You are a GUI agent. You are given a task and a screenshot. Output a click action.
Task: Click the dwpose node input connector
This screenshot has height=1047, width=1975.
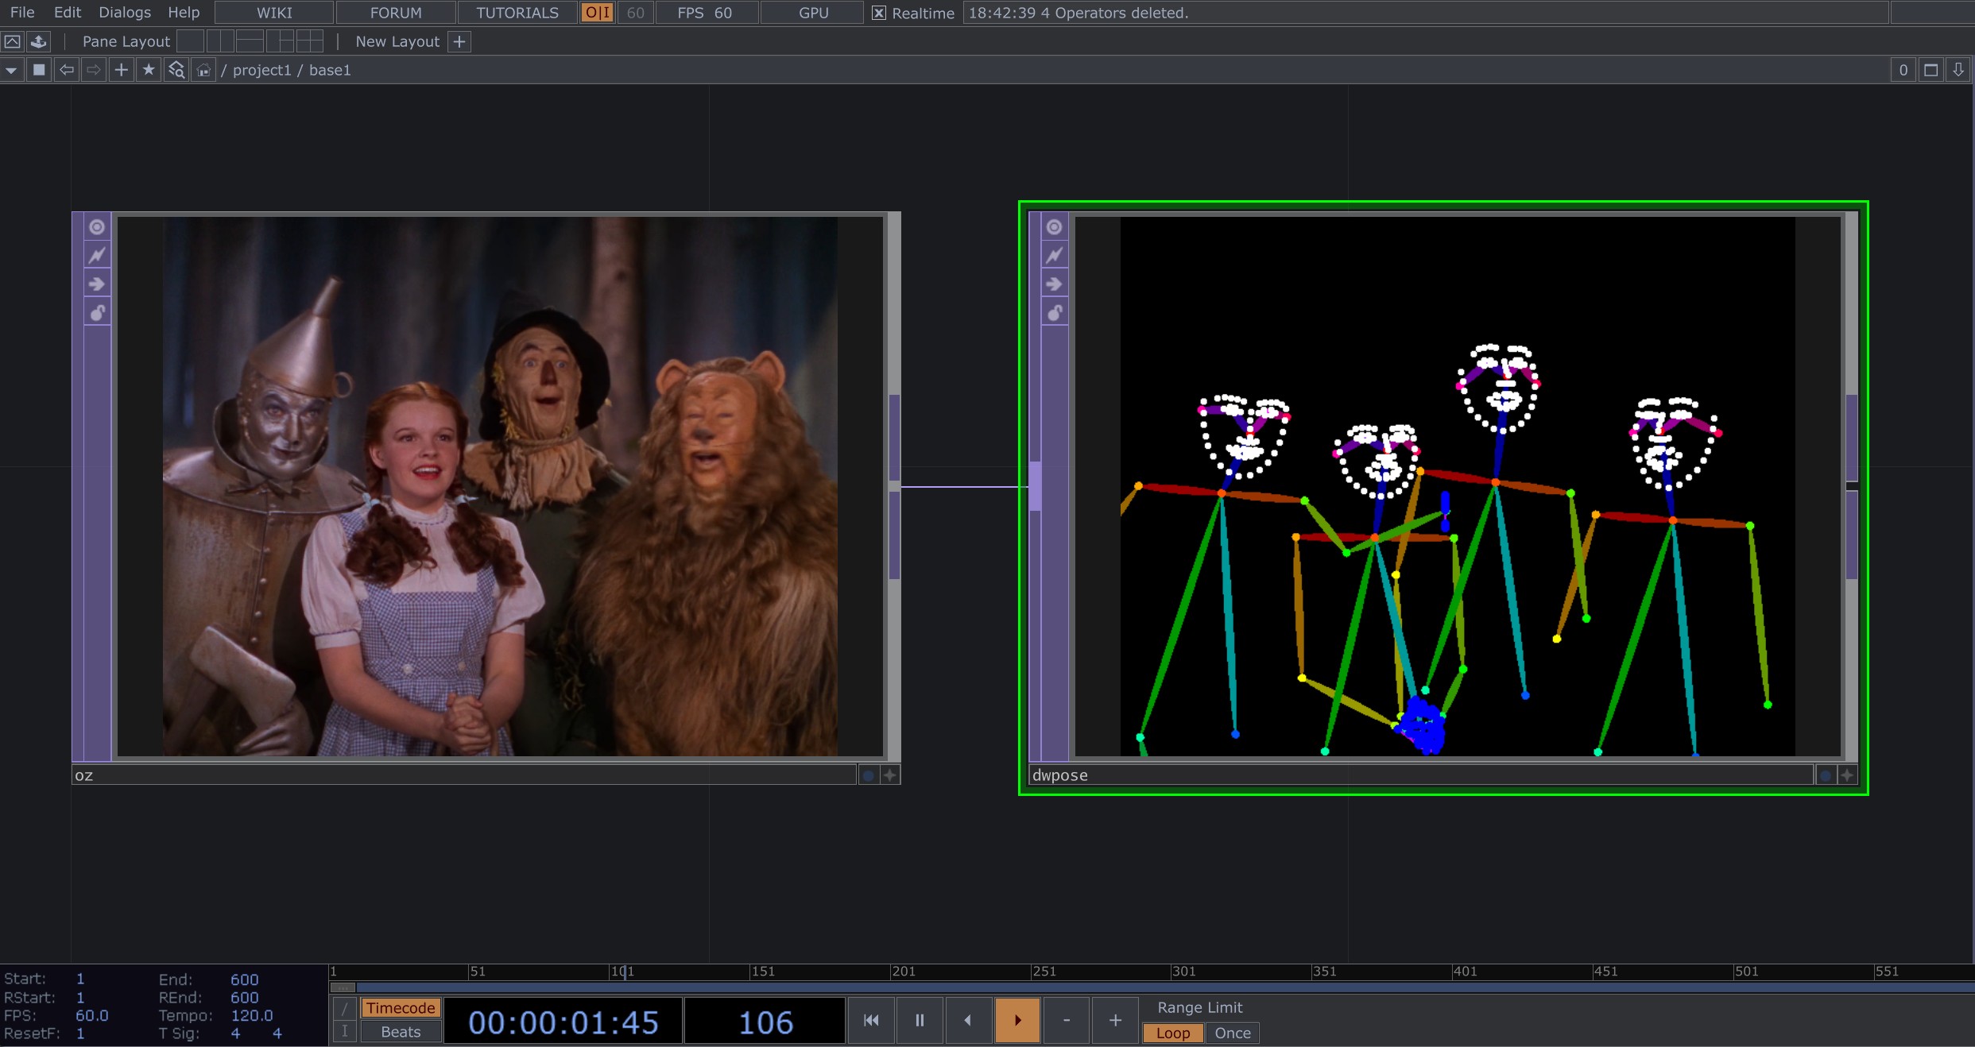coord(1035,486)
